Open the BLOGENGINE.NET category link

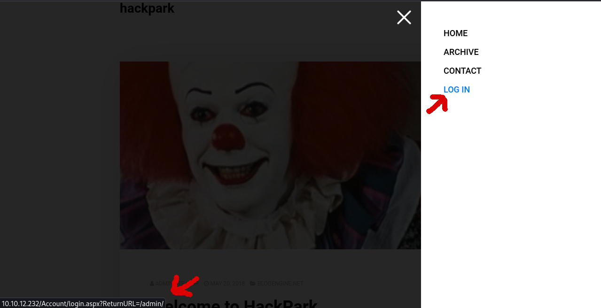point(280,284)
